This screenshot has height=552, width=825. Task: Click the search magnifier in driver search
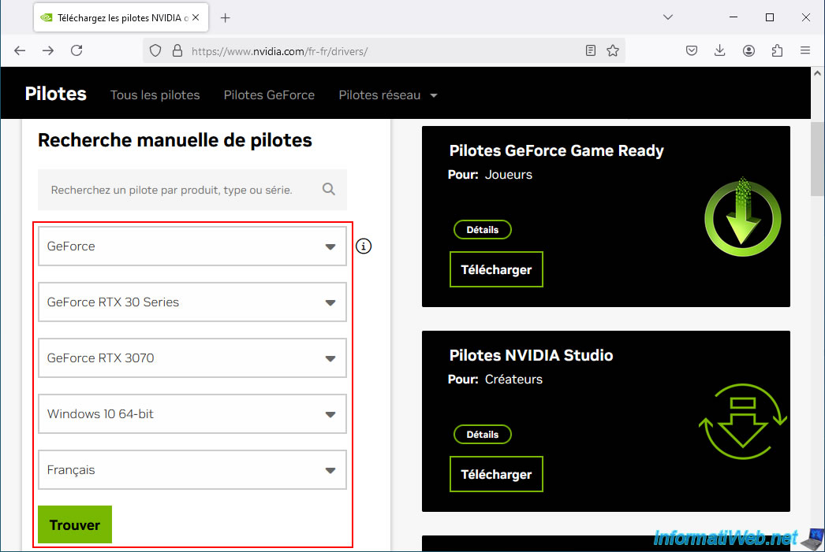pos(329,190)
